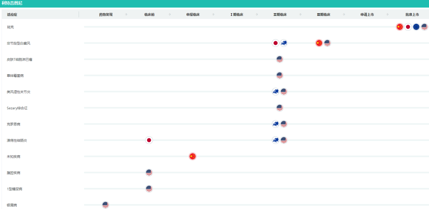This screenshot has height=209, width=429.
Task: Click the 适应症 column header
Action: 12,14
